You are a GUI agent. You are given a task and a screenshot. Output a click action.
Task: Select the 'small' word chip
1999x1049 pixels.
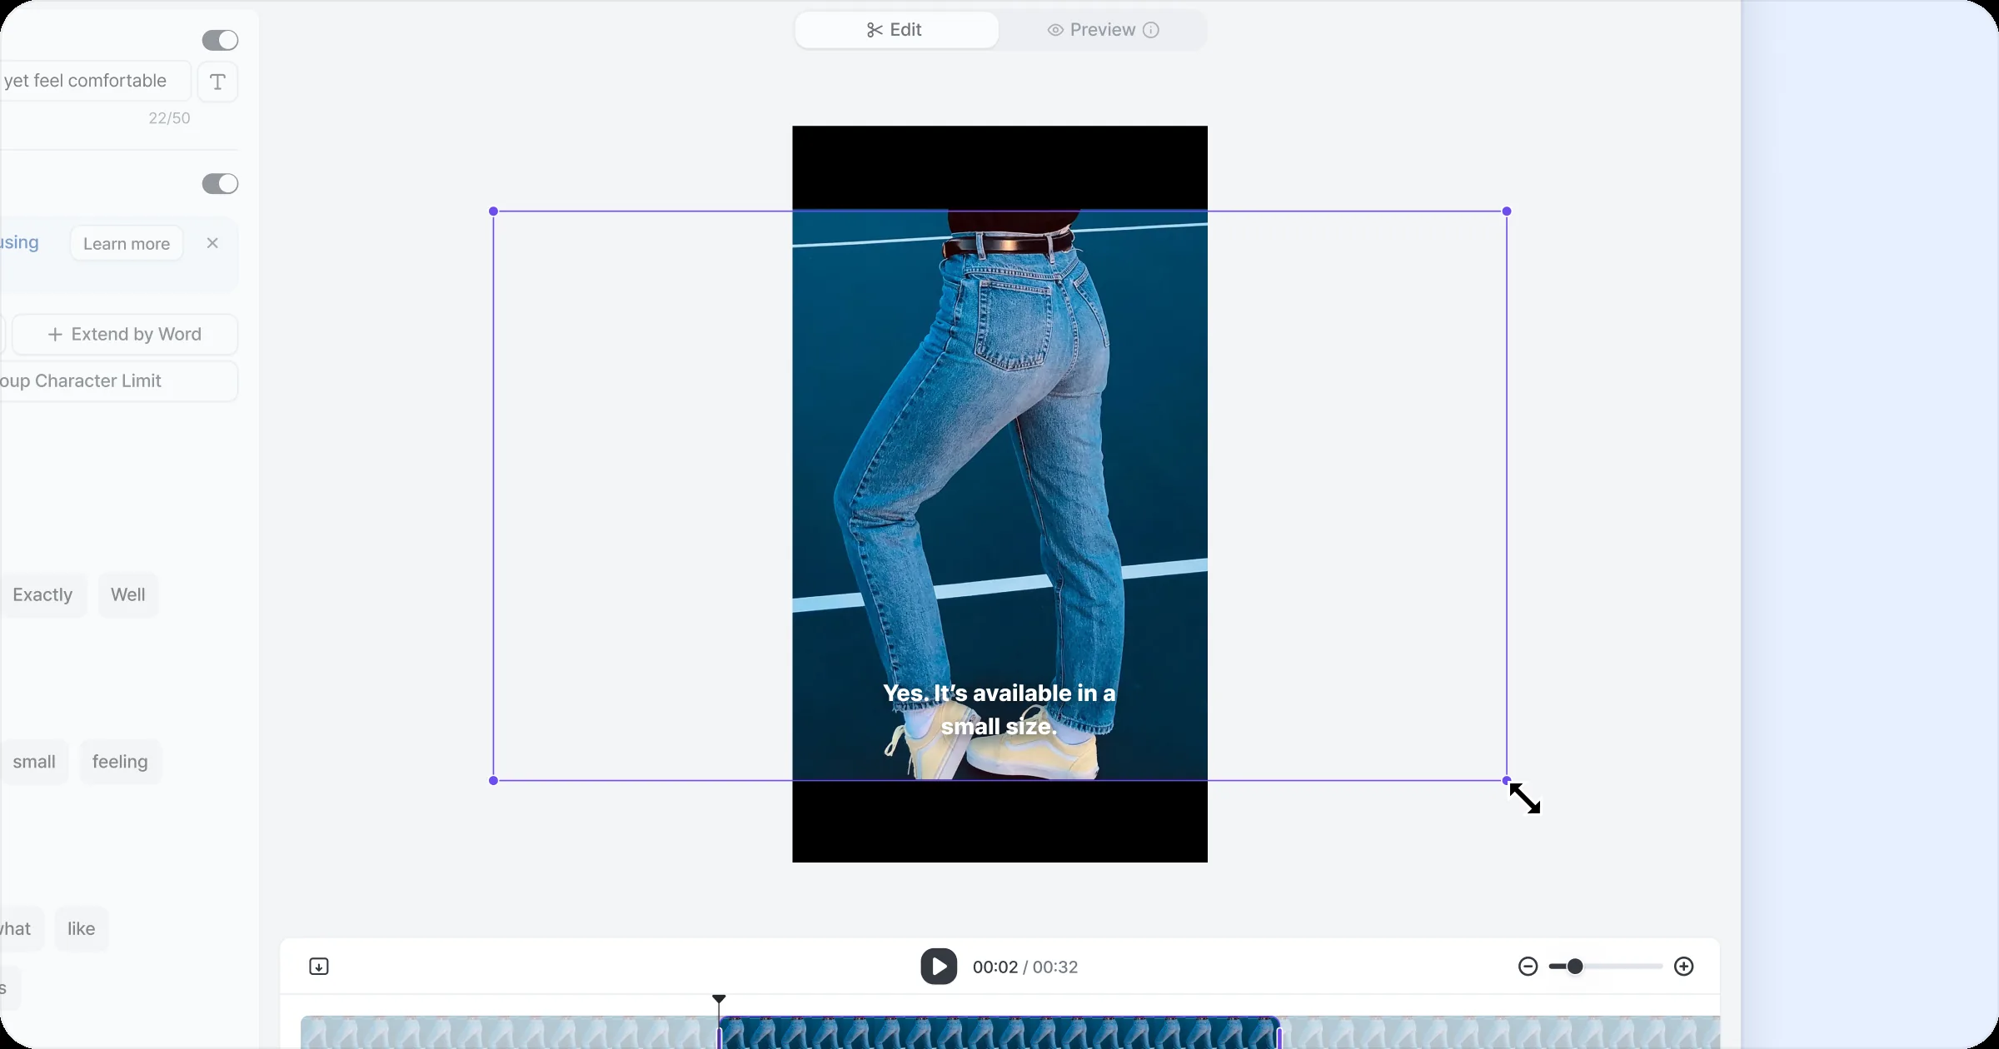coord(34,762)
